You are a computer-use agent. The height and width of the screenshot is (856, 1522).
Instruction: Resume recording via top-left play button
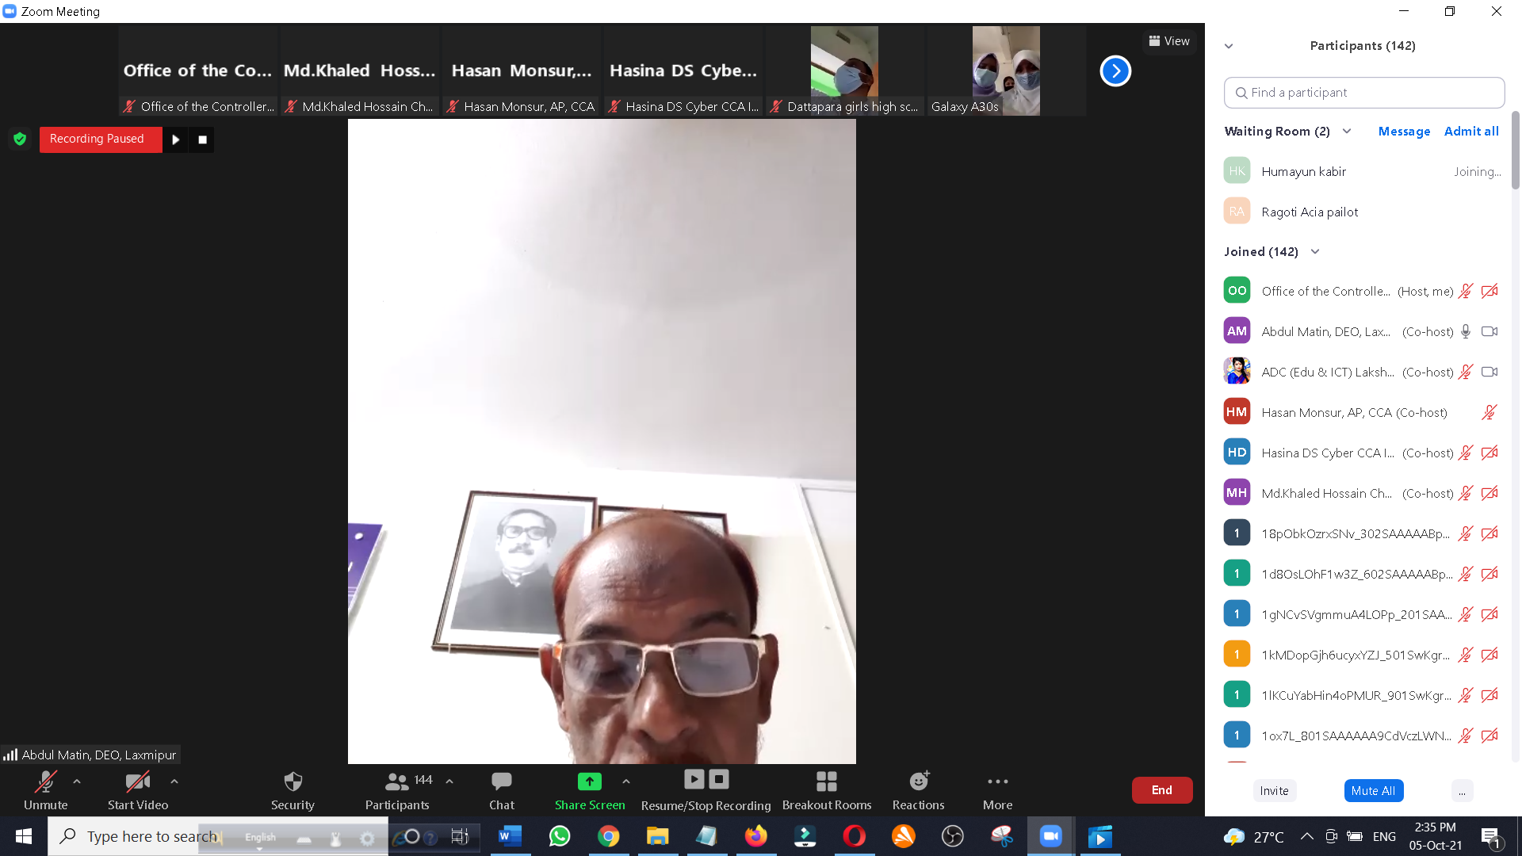(x=176, y=139)
